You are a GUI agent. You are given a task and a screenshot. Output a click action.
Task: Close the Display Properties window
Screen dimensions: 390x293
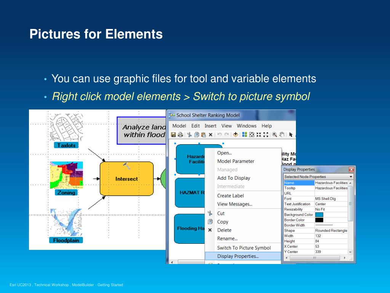click(x=351, y=169)
